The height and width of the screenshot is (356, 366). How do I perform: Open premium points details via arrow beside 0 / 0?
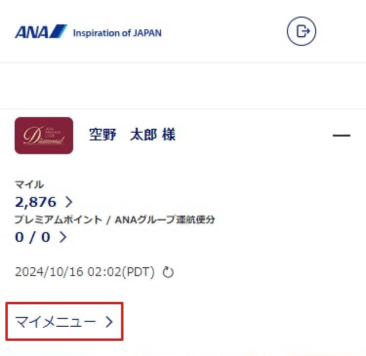63,237
